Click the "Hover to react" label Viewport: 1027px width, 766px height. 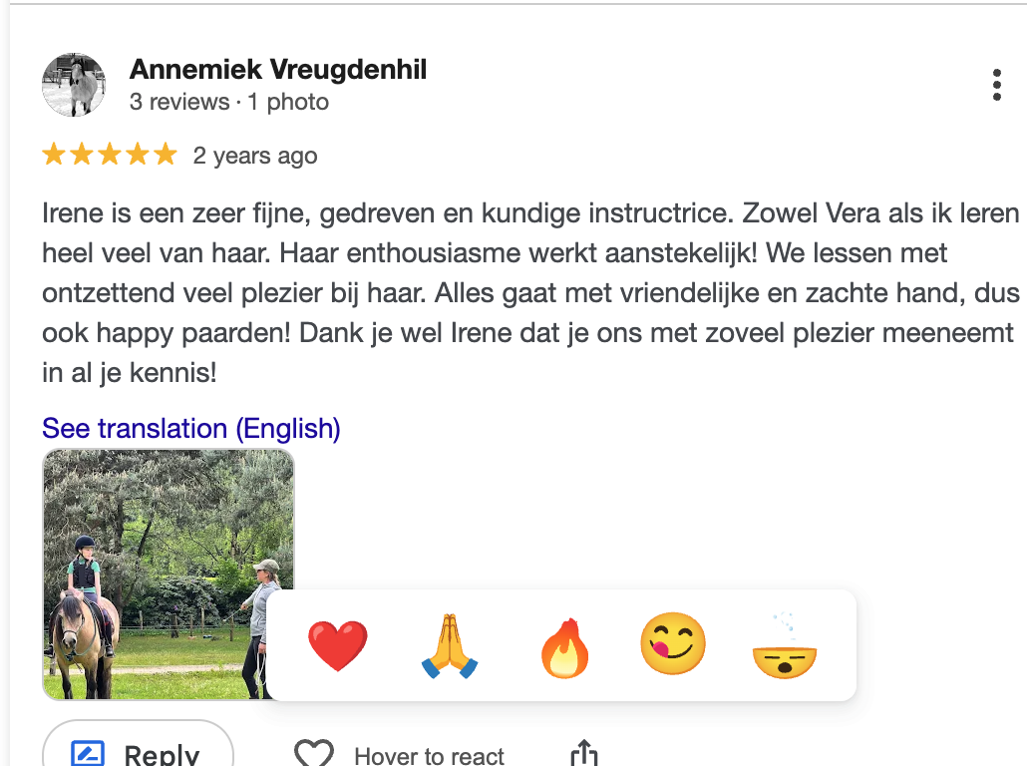tap(429, 756)
